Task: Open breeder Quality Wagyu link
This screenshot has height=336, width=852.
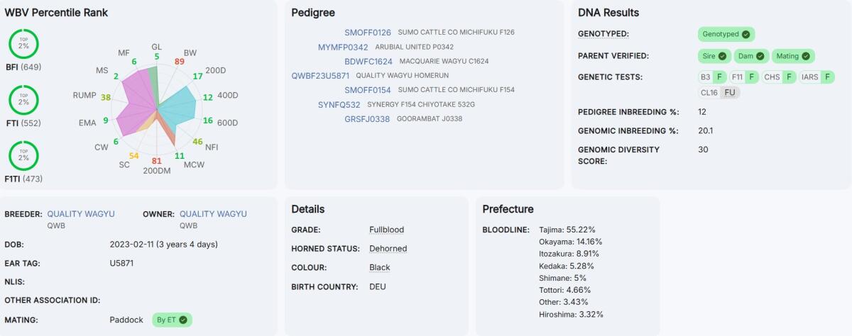Action: (80, 213)
